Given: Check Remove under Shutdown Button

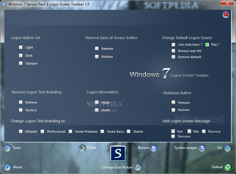Looking at the screenshot, I should [x=174, y=102].
